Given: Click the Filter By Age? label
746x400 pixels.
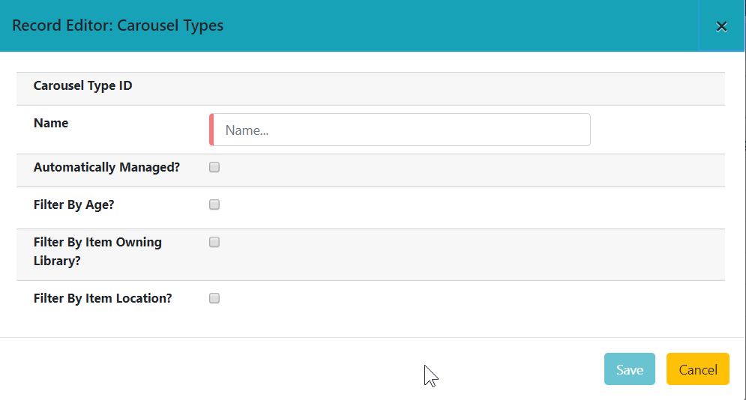Looking at the screenshot, I should tap(73, 204).
